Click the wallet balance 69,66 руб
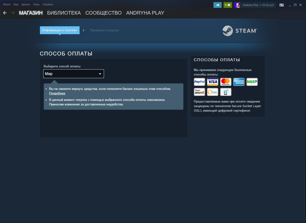 click(268, 5)
